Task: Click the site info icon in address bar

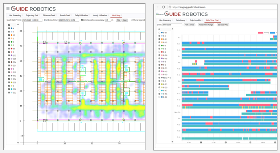Action: pyautogui.click(x=170, y=7)
